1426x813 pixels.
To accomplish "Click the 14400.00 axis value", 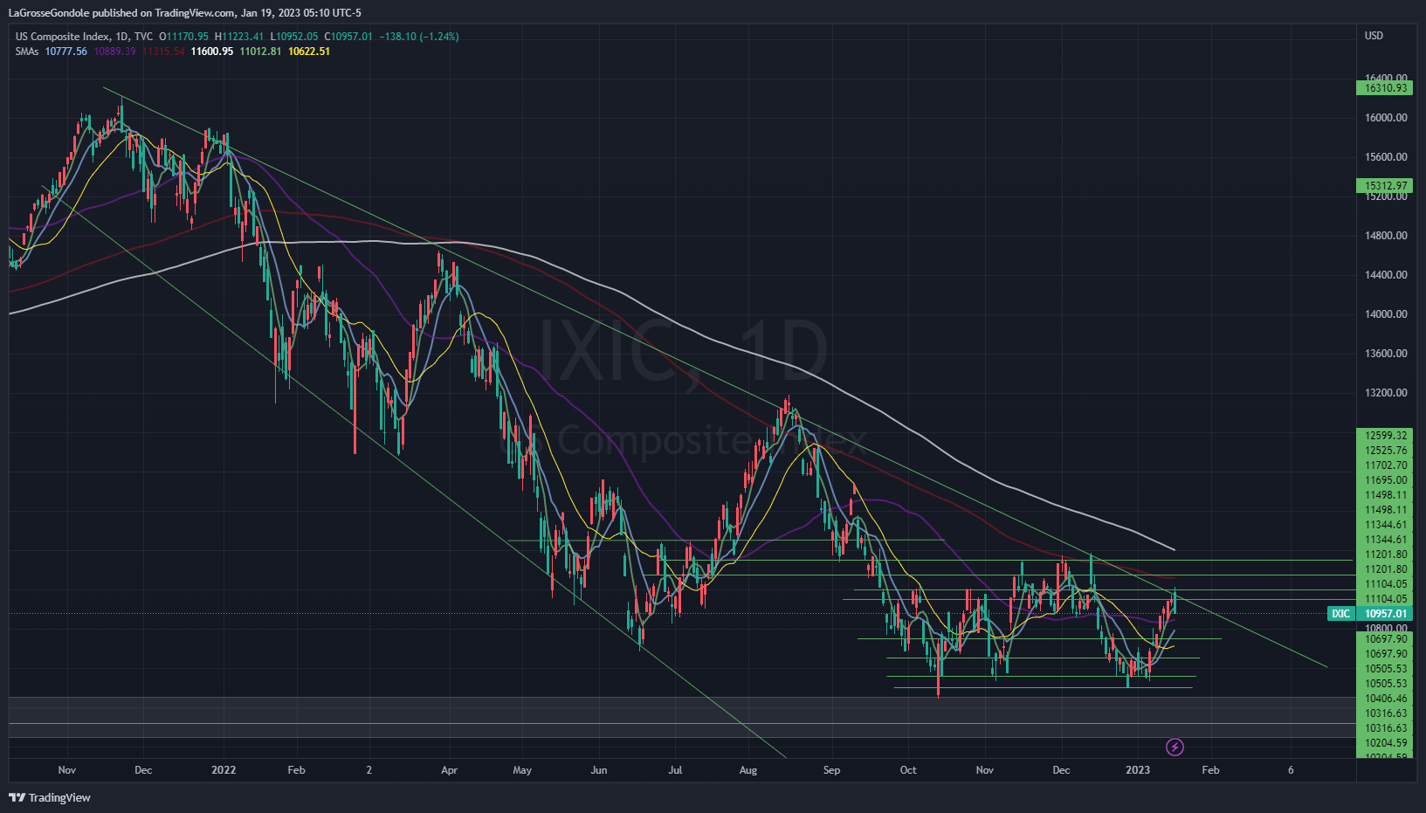I will 1386,275.
